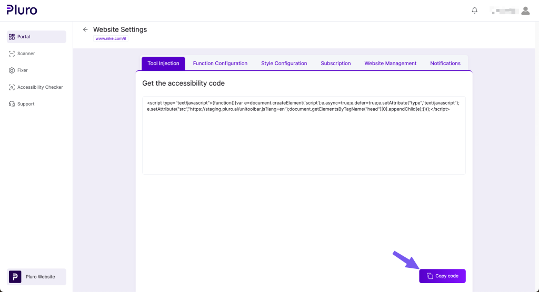The width and height of the screenshot is (539, 292).
Task: Open the www.nike.com/il link
Action: pyautogui.click(x=111, y=38)
